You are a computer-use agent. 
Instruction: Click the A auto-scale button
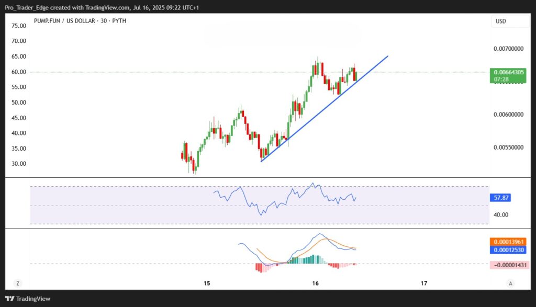[x=510, y=283]
